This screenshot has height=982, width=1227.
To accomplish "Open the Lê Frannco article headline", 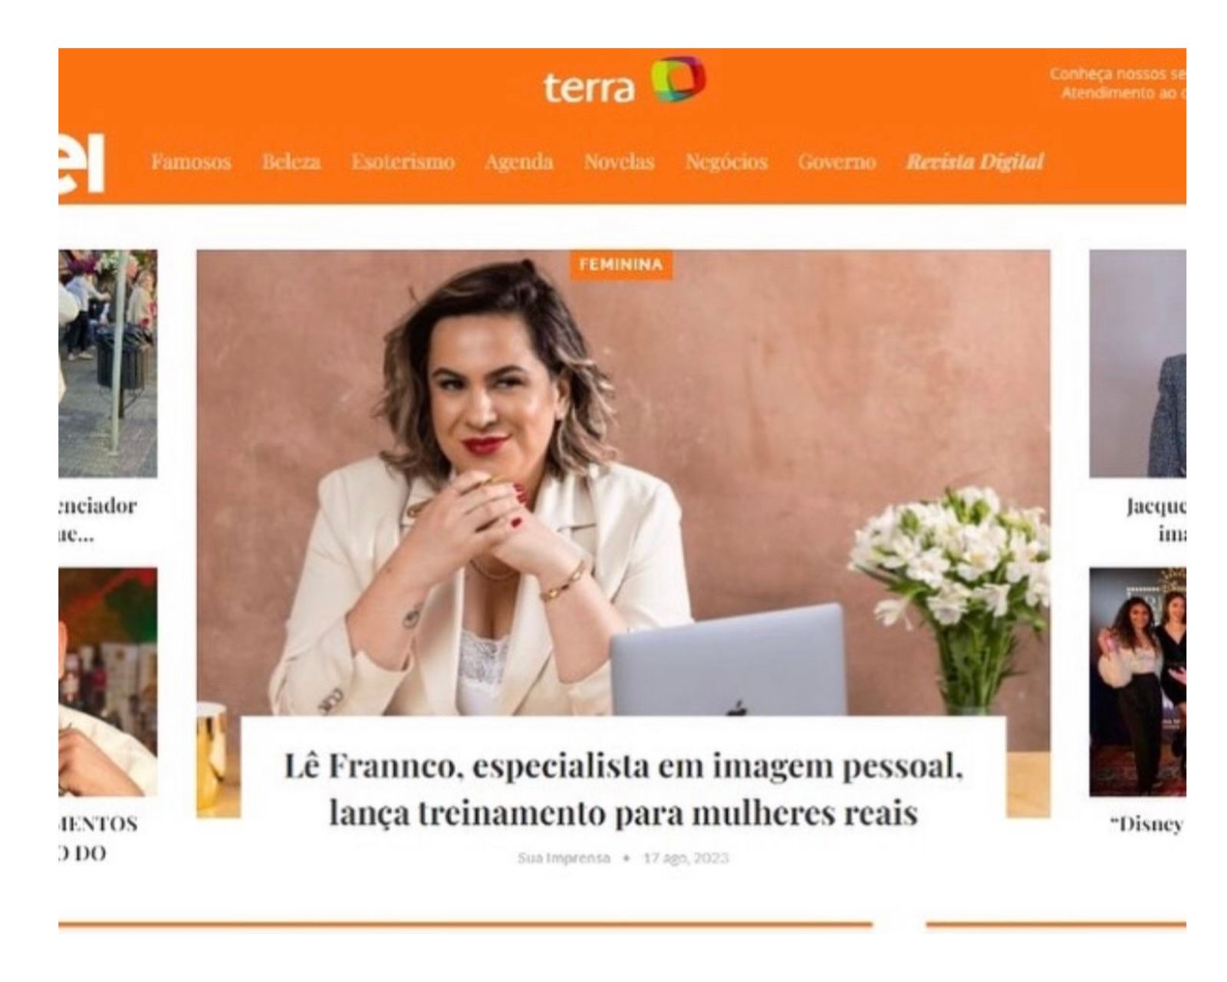I will pos(623,789).
